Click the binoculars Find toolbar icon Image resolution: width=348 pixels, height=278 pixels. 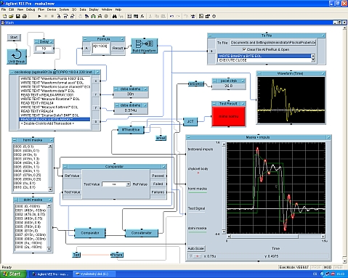tap(115, 17)
